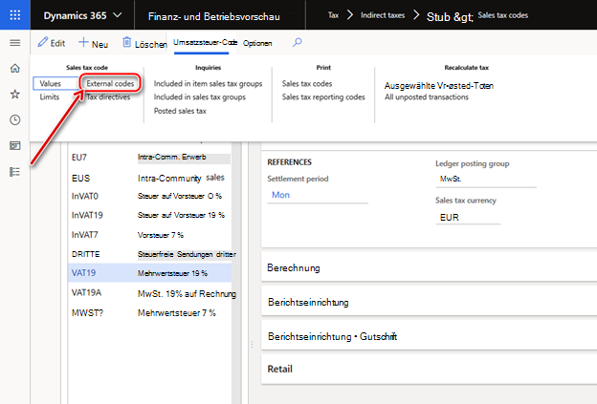
Task: Open Favorites star in sidebar
Action: [x=15, y=94]
